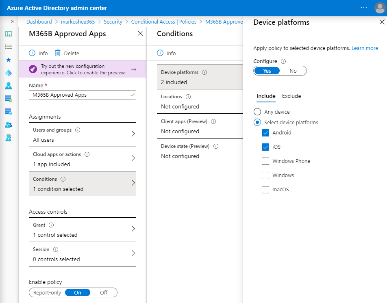Screen dimensions: 387x303
Task: Uncheck the iOS checkbox
Action: 265,147
